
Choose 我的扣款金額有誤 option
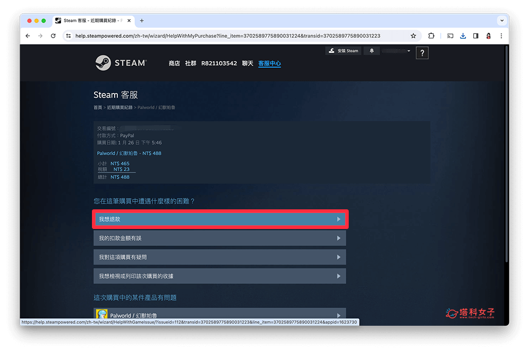pos(220,238)
